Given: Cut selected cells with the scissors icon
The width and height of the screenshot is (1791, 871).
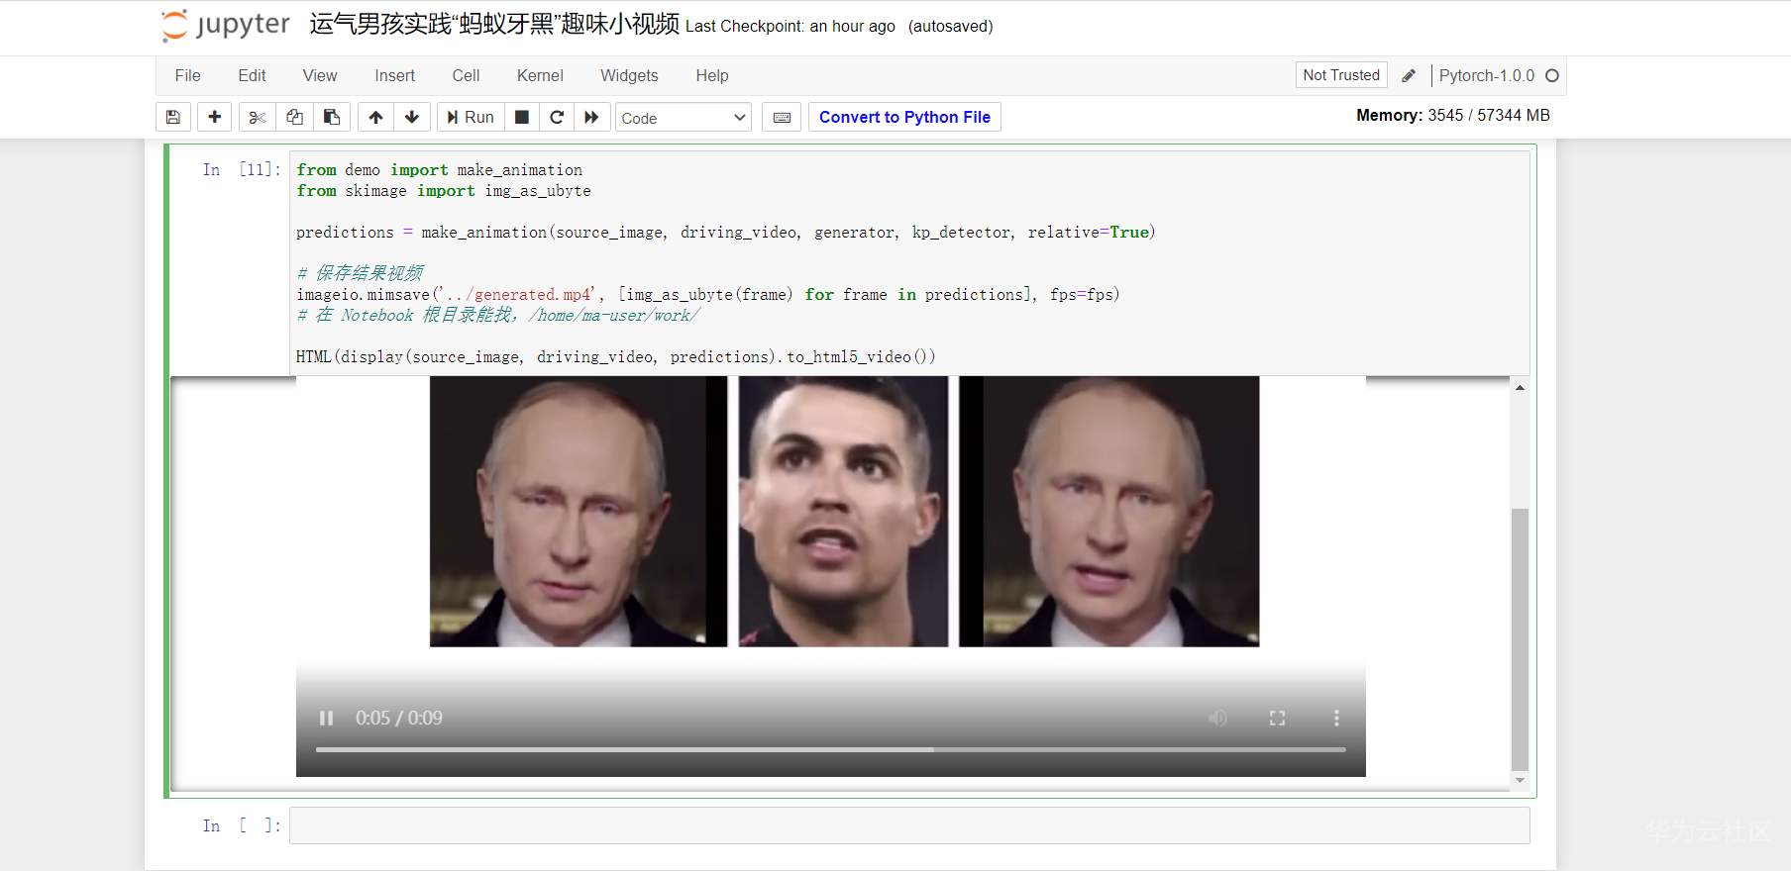Looking at the screenshot, I should coord(257,117).
